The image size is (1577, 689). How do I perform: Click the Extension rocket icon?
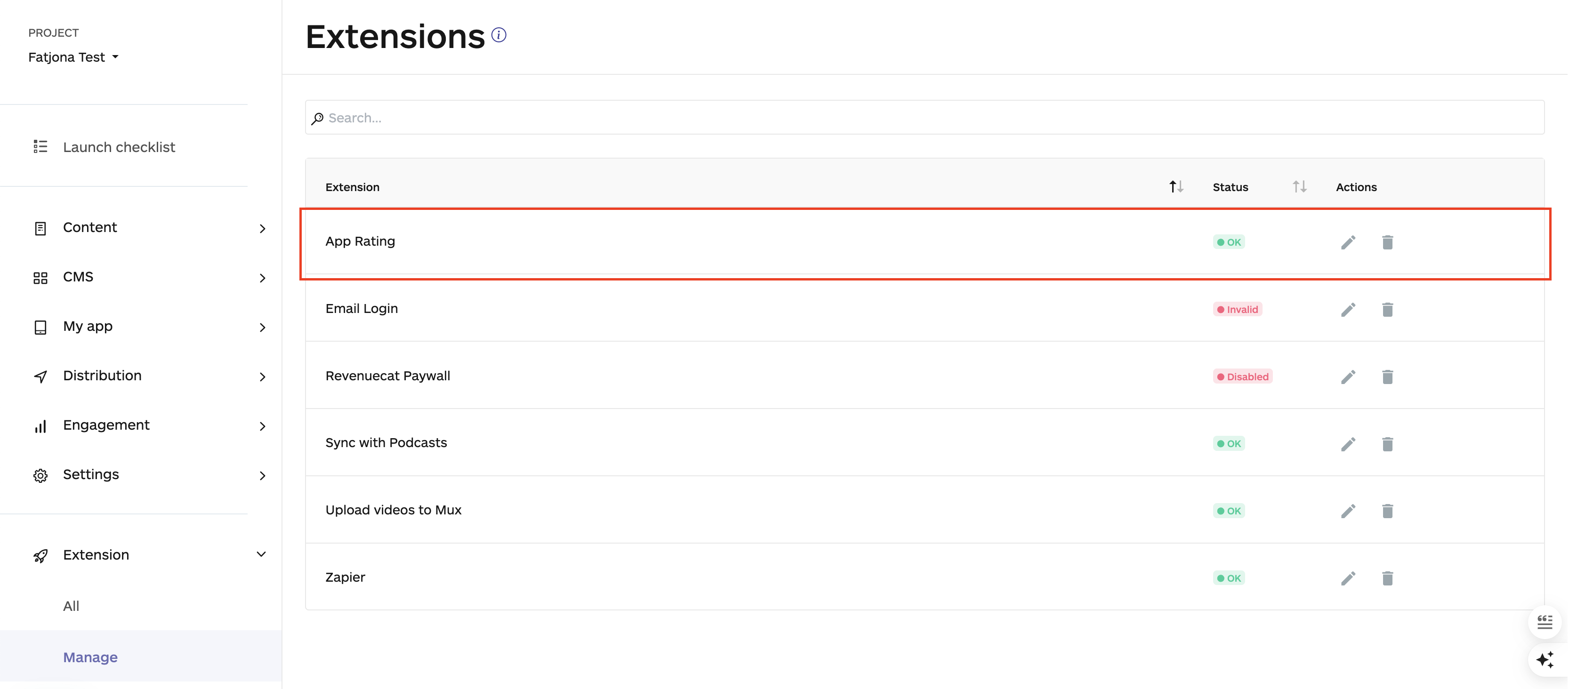point(40,556)
